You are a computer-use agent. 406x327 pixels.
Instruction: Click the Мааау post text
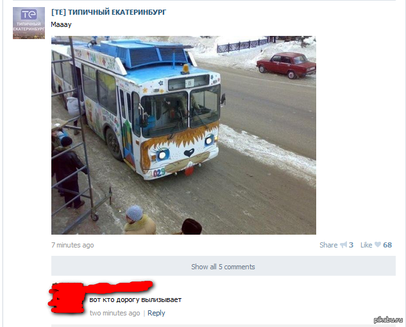[x=61, y=24]
